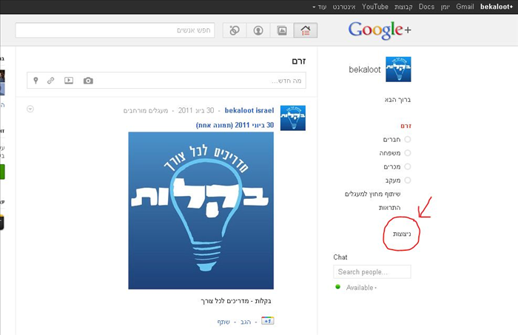This screenshot has width=518, height=335.
Task: Click the post author avatar
Action: (x=293, y=118)
